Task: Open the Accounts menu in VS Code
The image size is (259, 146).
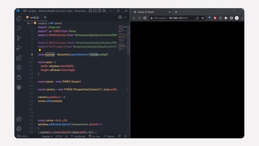Action: click(19, 119)
